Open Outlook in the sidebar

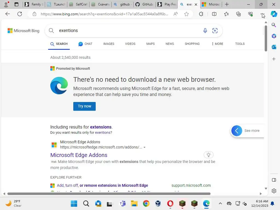[274, 47]
